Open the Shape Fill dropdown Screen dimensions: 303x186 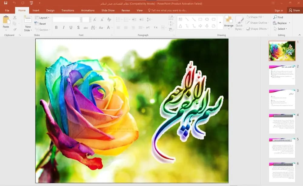(x=255, y=17)
